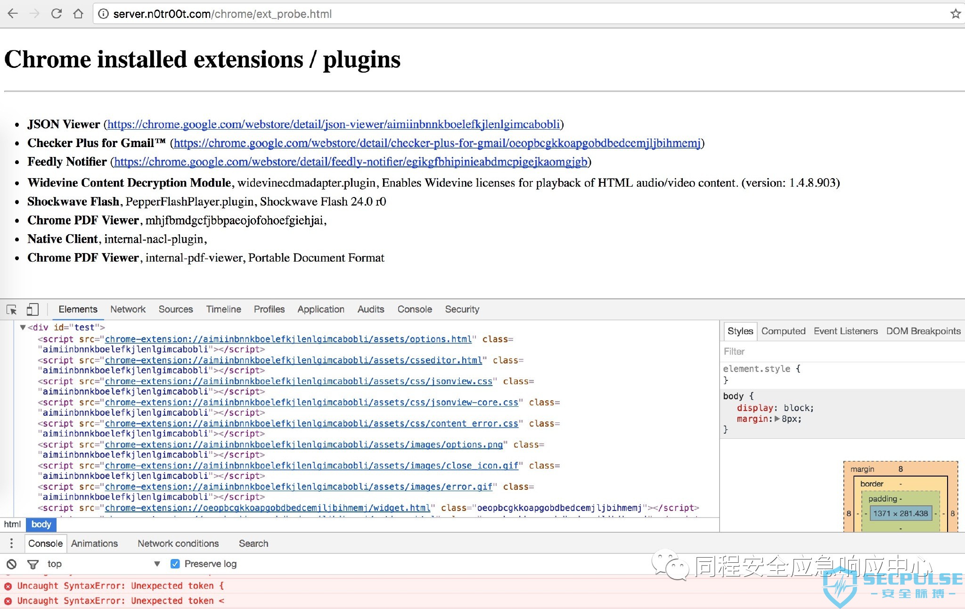Image resolution: width=965 pixels, height=609 pixels.
Task: Open the console drawer three-dot menu
Action: coord(11,543)
